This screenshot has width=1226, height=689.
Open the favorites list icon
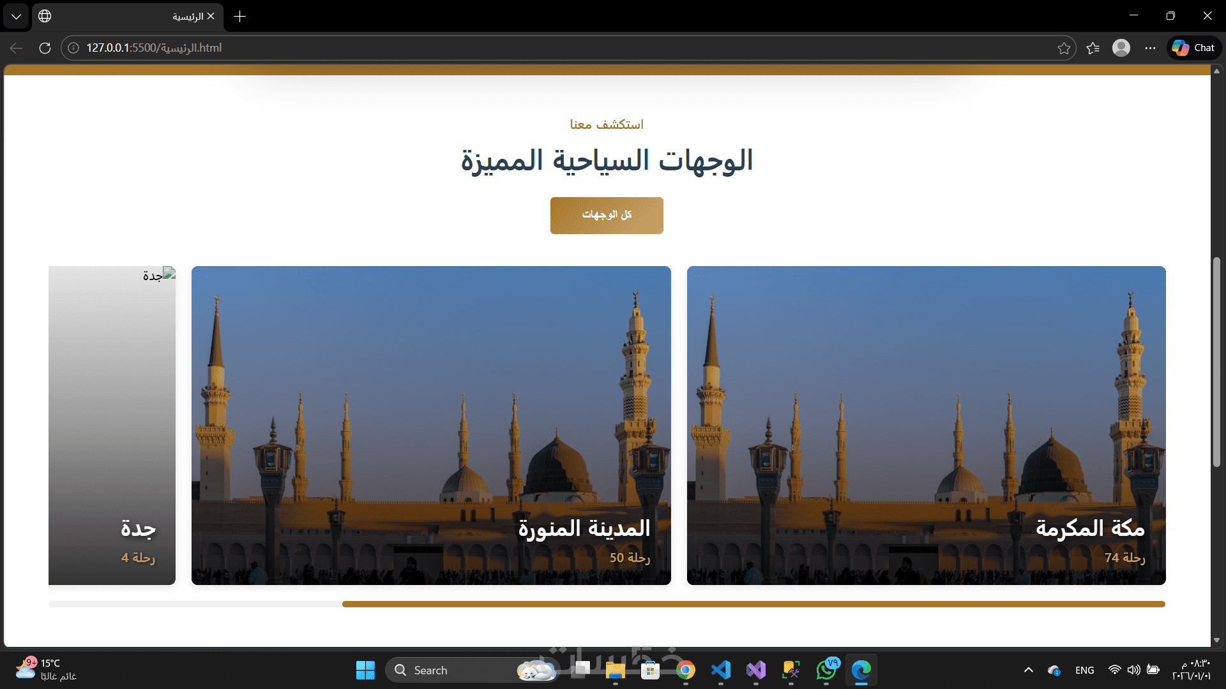1093,48
